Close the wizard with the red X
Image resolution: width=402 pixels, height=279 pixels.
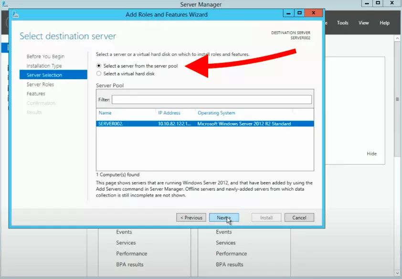[313, 13]
